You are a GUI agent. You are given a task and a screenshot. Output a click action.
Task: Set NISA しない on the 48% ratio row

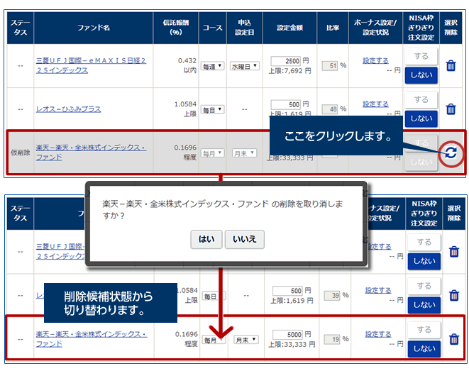pyautogui.click(x=421, y=118)
